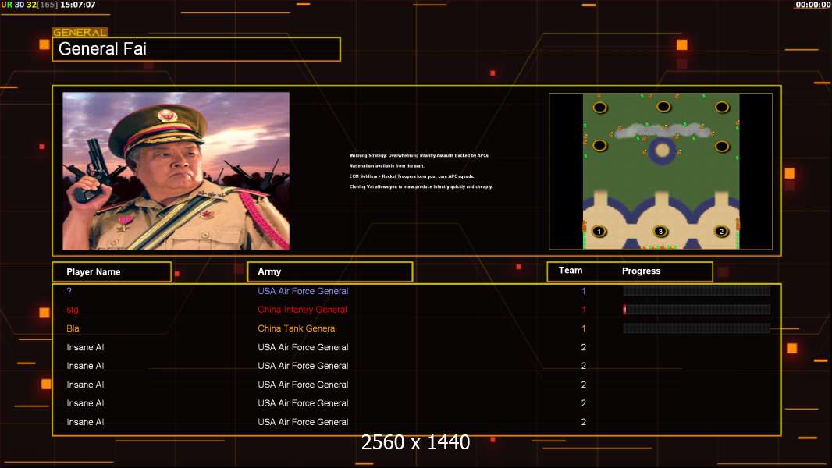
Task: Click the China Tank General army entry
Action: pyautogui.click(x=297, y=328)
